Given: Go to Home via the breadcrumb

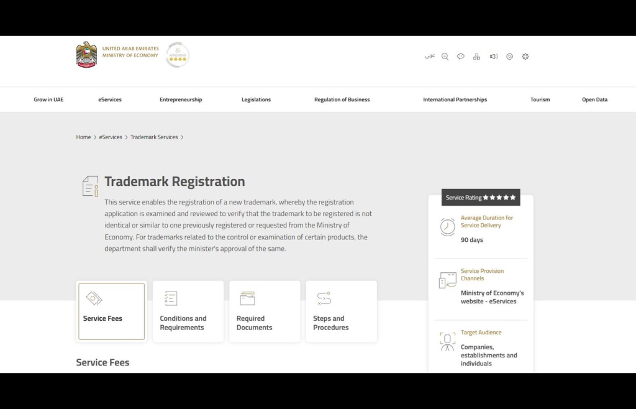Looking at the screenshot, I should pos(83,137).
